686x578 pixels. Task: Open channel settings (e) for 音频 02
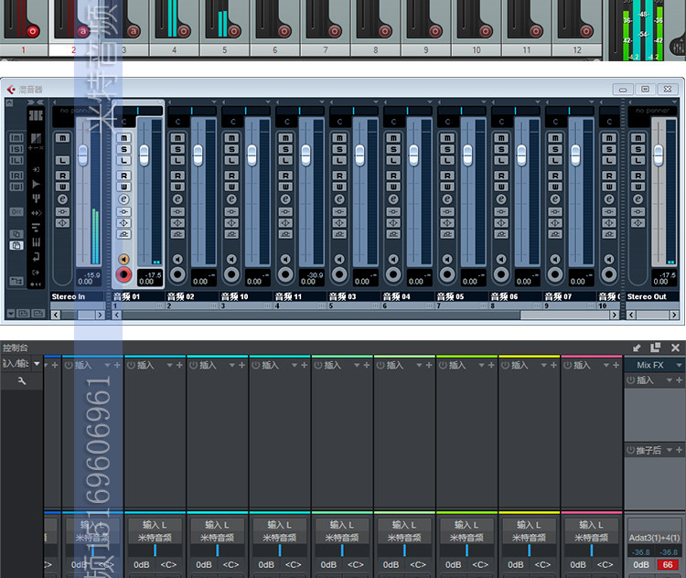pyautogui.click(x=177, y=199)
